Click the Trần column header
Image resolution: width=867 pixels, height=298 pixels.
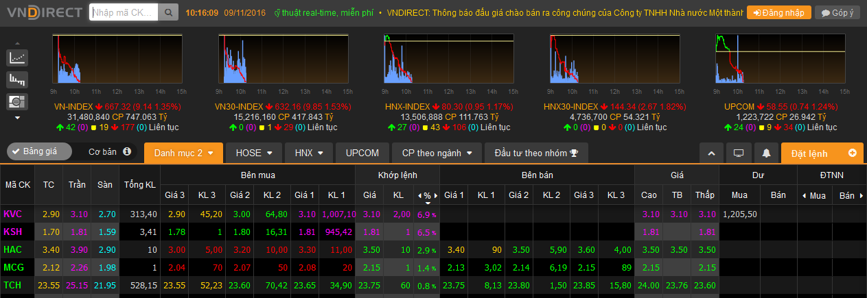point(77,185)
